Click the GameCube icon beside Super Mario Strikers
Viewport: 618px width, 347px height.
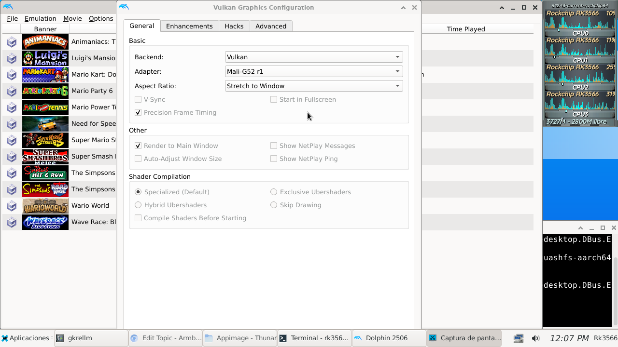tap(12, 140)
